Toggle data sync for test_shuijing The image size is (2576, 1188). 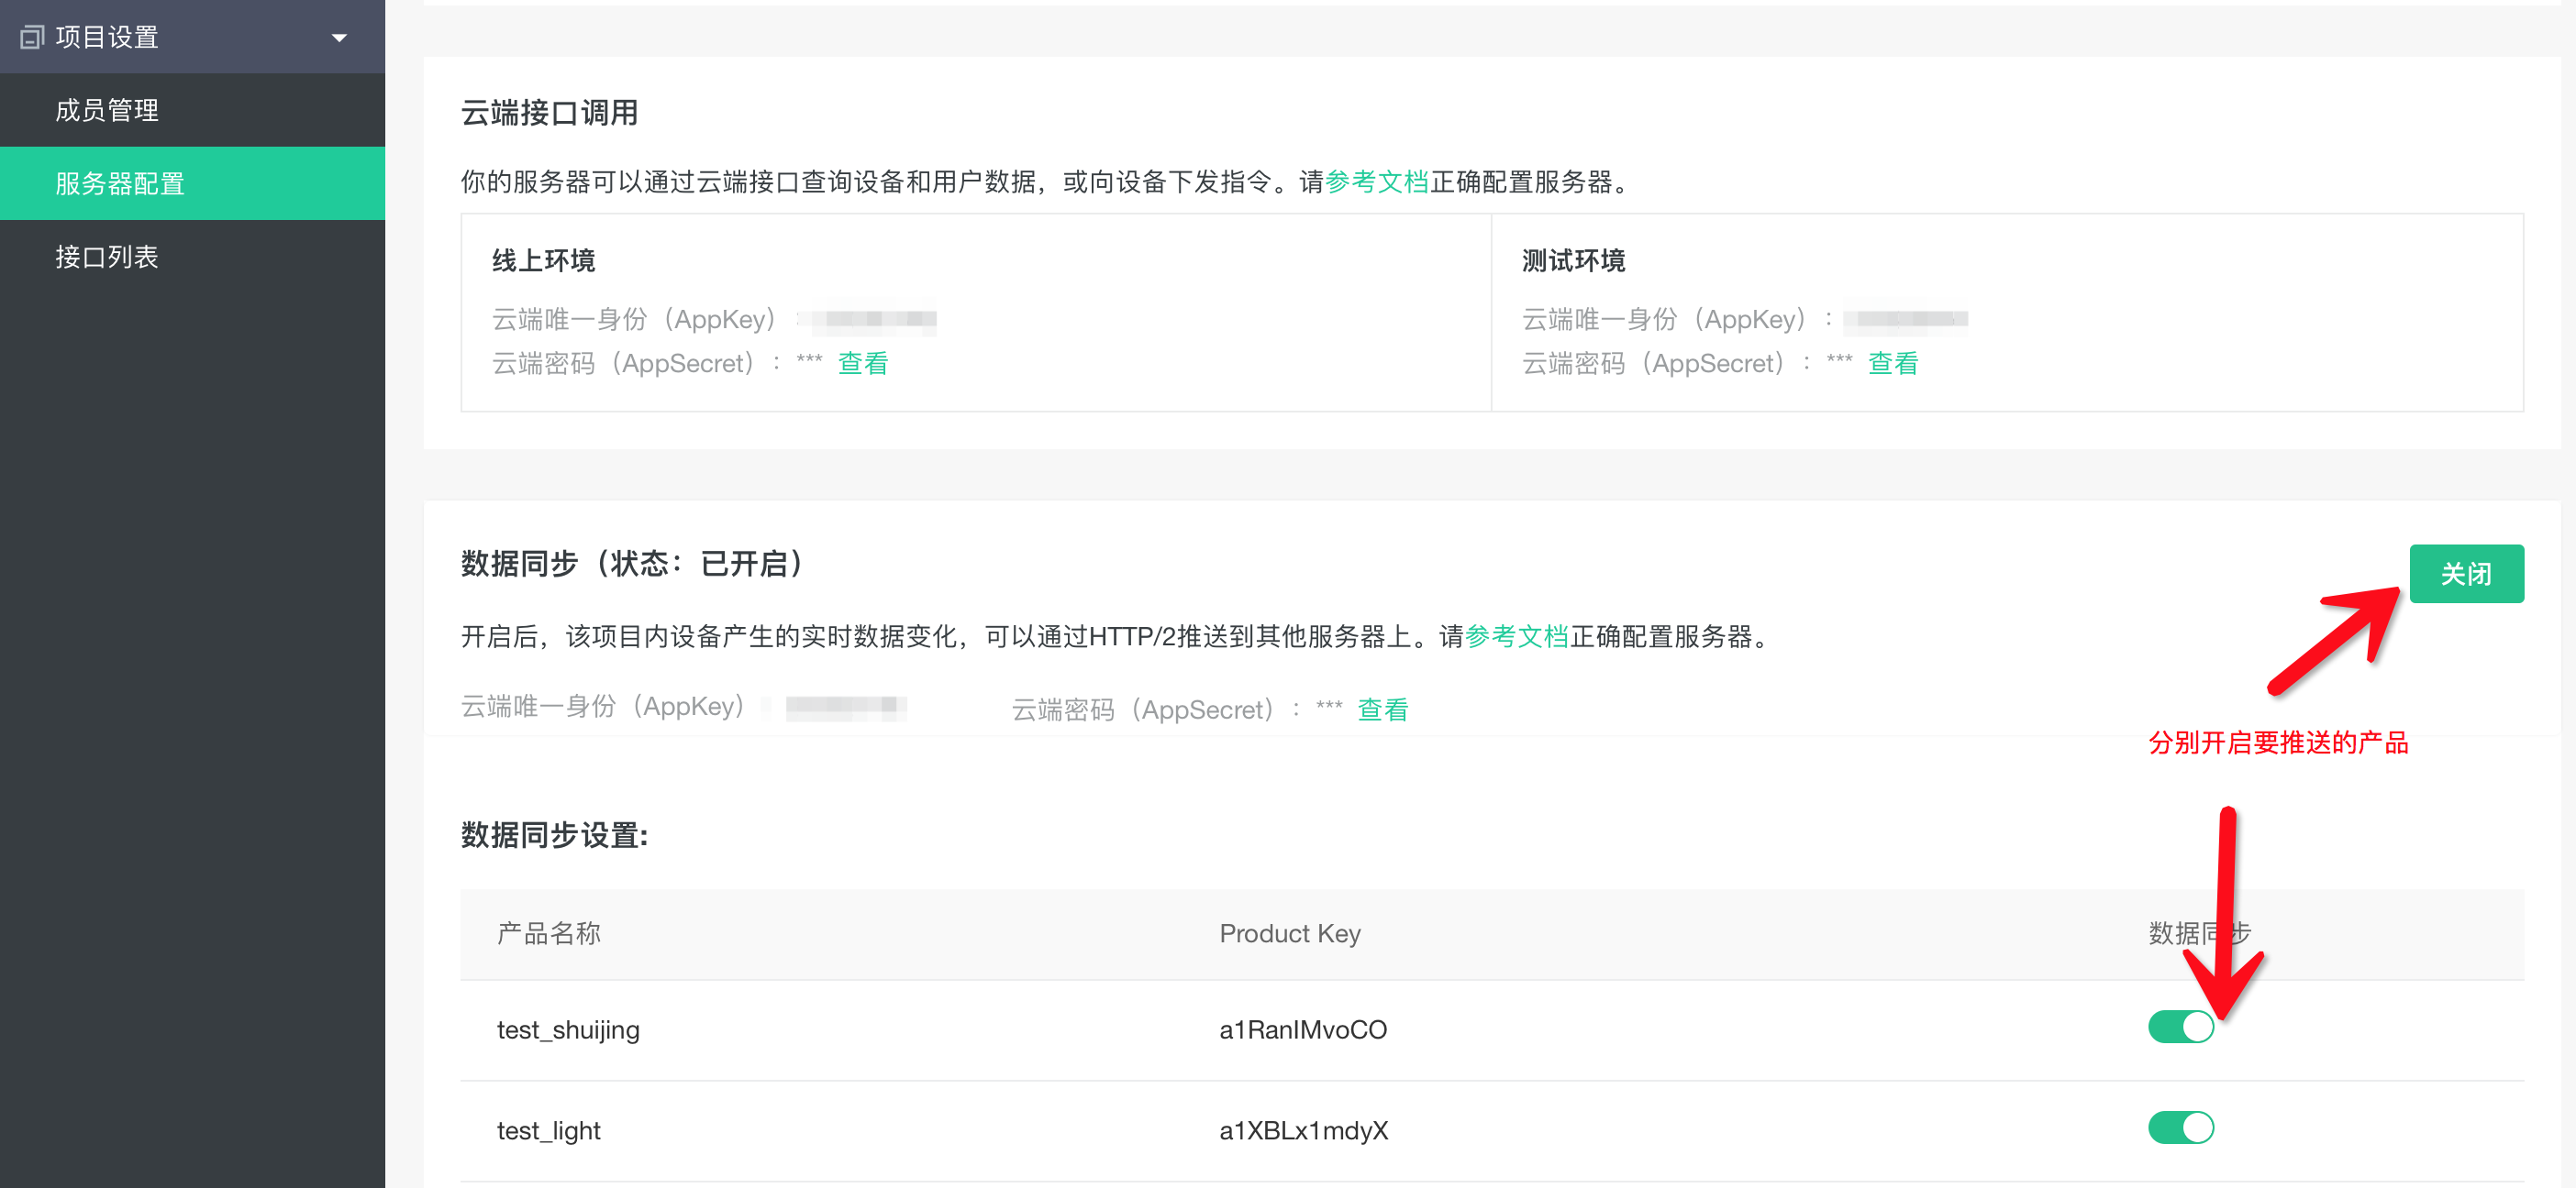(x=2180, y=1028)
